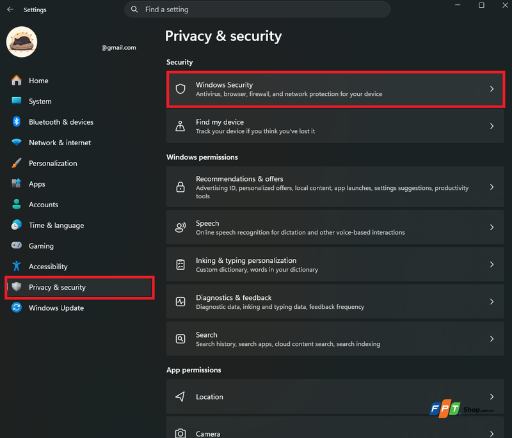Expand the Windows Security chevron
The image size is (512, 438).
click(492, 89)
